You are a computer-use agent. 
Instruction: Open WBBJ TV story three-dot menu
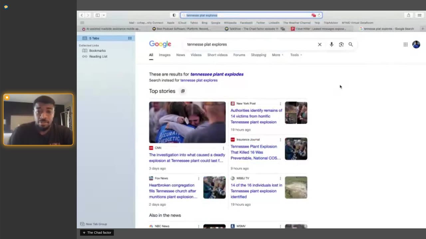tap(280, 179)
